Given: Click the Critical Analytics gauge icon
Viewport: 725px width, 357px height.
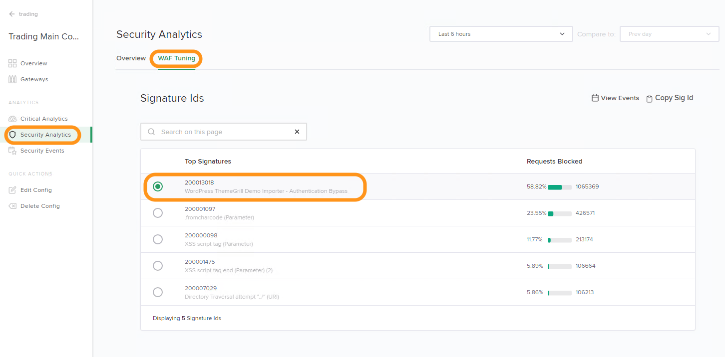Looking at the screenshot, I should 12,119.
